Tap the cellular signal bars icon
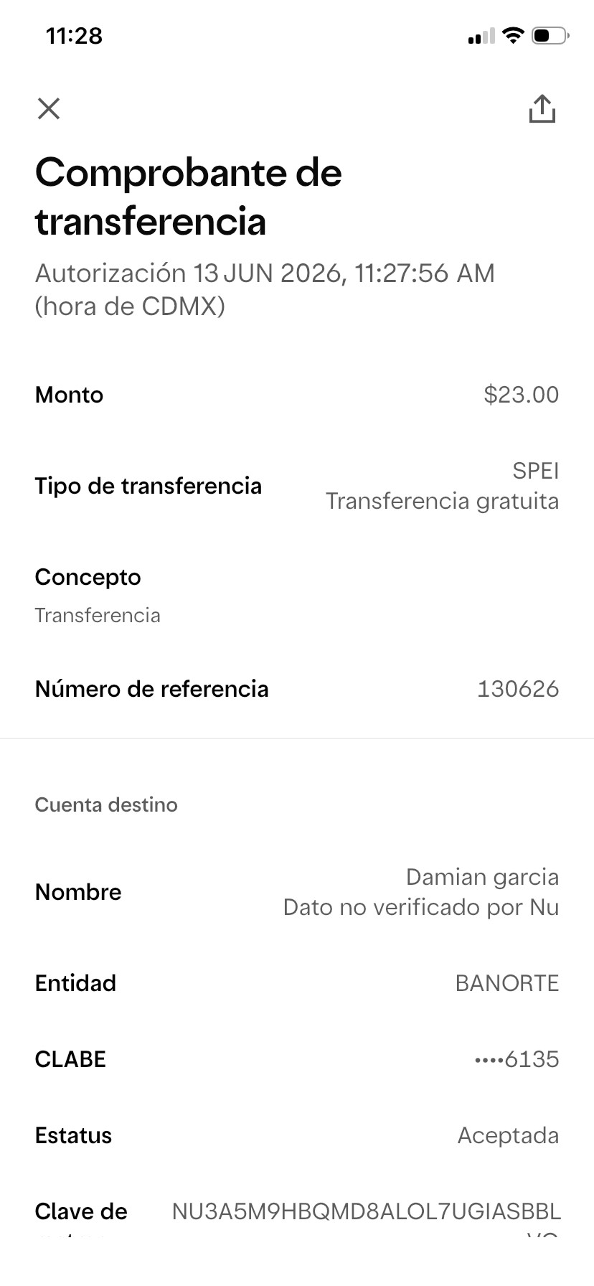This screenshot has width=594, height=1286. click(481, 36)
